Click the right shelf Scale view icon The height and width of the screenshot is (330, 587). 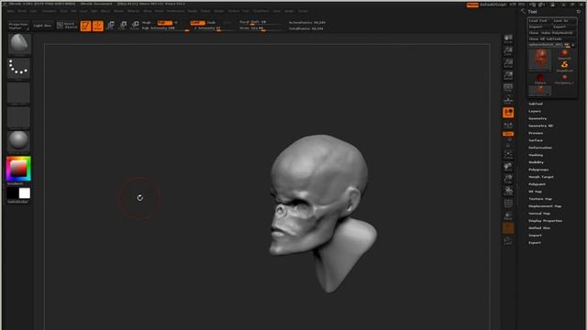508,180
